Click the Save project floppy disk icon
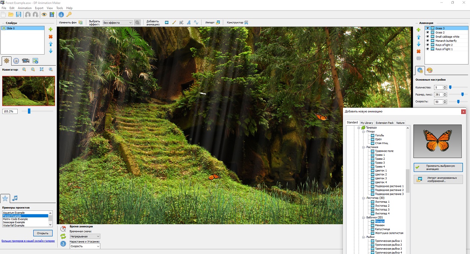The height and width of the screenshot is (254, 470). click(x=18, y=15)
